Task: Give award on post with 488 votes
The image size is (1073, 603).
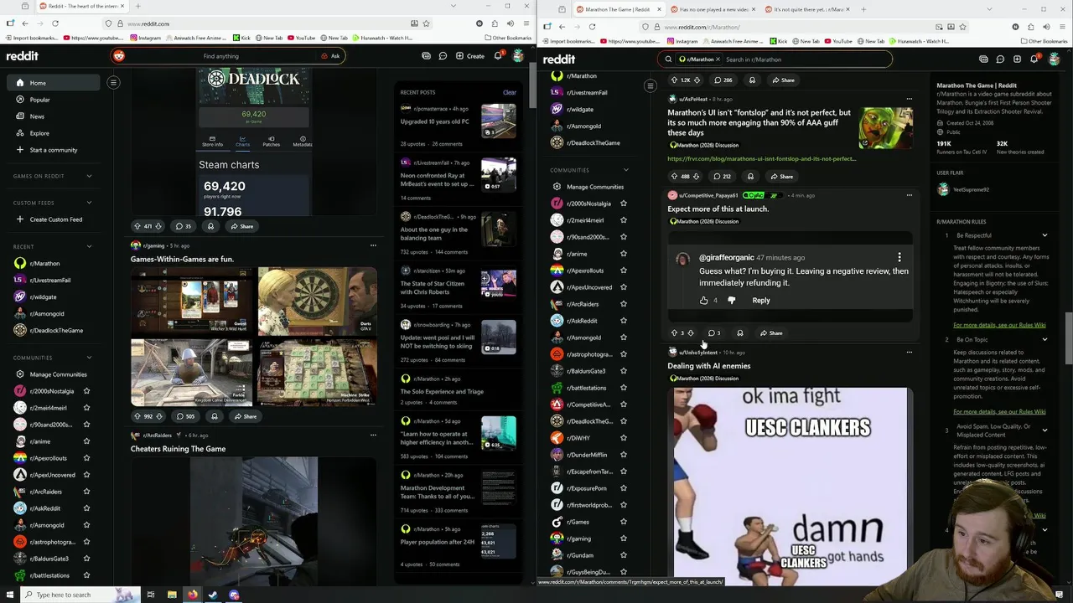Action: pyautogui.click(x=750, y=177)
